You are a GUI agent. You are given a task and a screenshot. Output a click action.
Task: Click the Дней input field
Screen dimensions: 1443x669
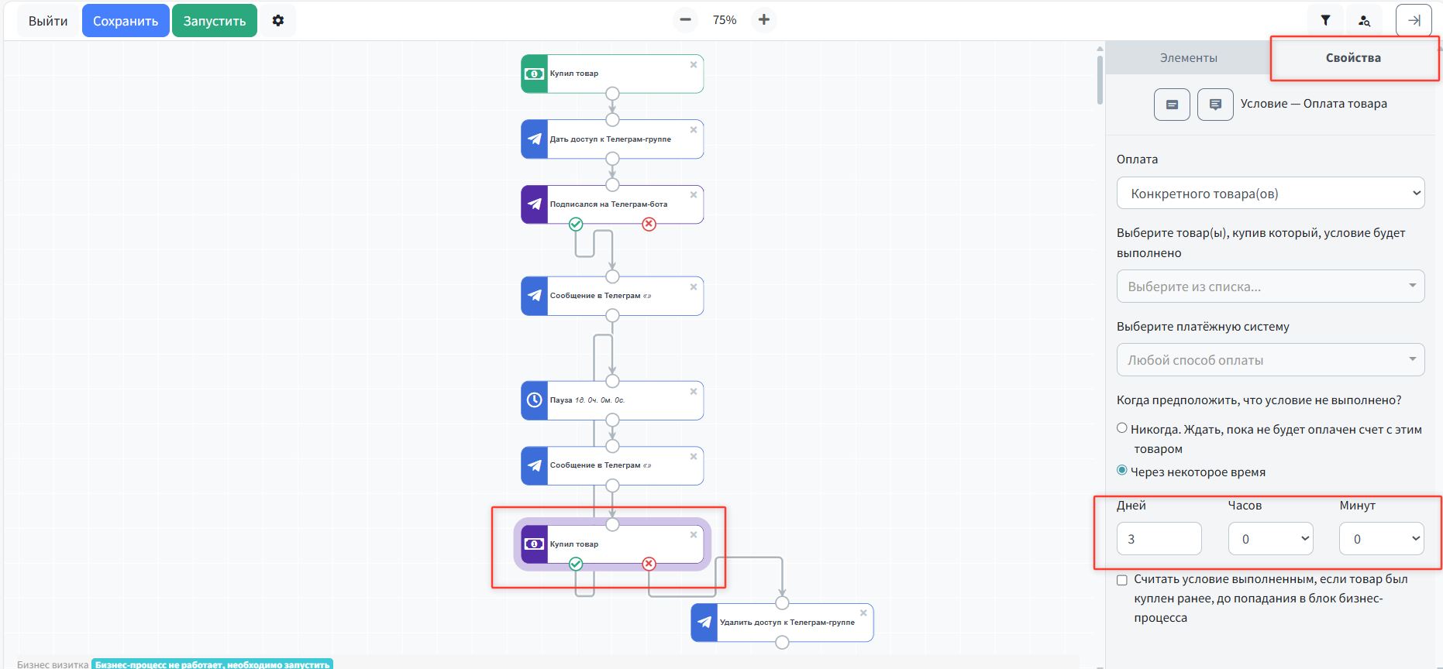[1159, 539]
